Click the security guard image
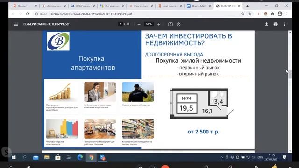Screen dimensions: 299x168 (x=138, y=92)
